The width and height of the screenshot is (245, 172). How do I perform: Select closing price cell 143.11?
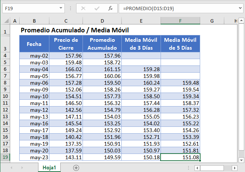(66, 157)
